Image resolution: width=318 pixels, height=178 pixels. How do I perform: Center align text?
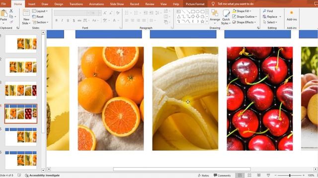133,20
